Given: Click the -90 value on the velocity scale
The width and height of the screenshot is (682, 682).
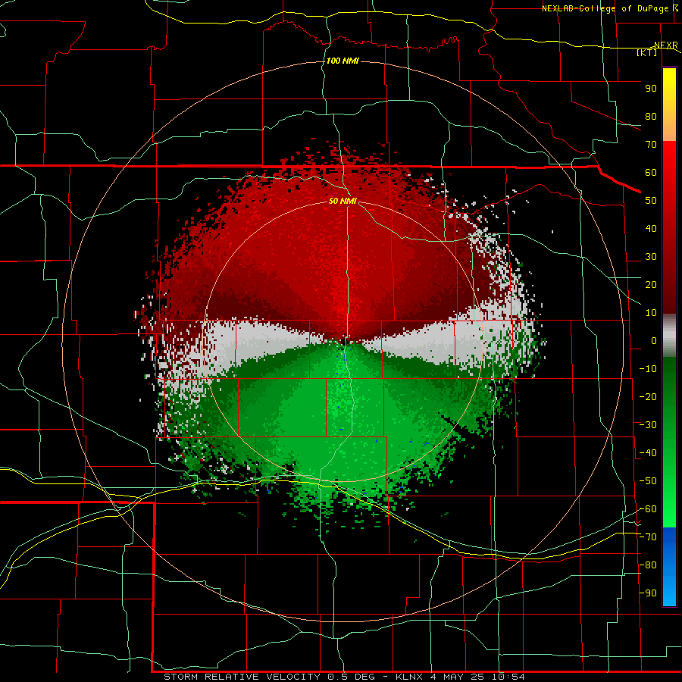Looking at the screenshot, I should tap(648, 593).
